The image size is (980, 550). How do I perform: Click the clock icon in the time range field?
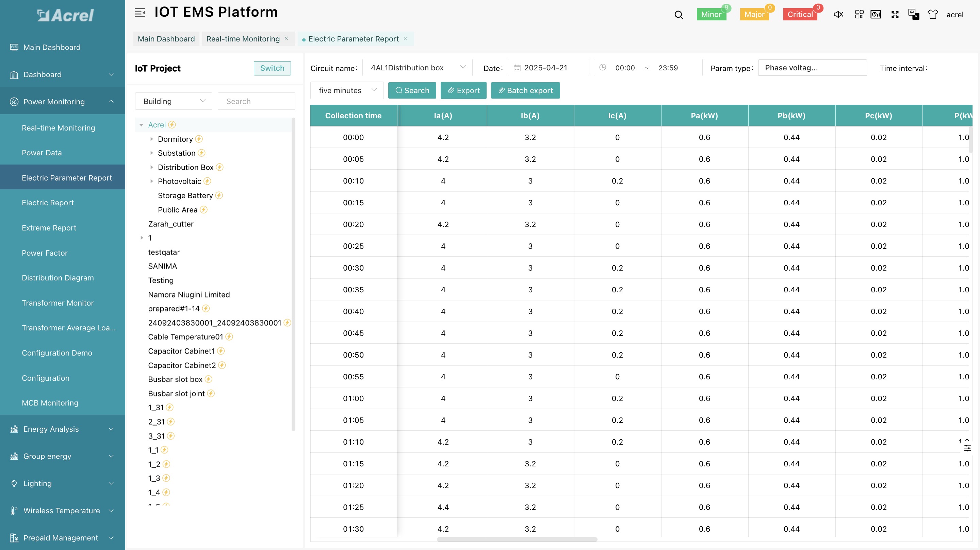(x=603, y=68)
